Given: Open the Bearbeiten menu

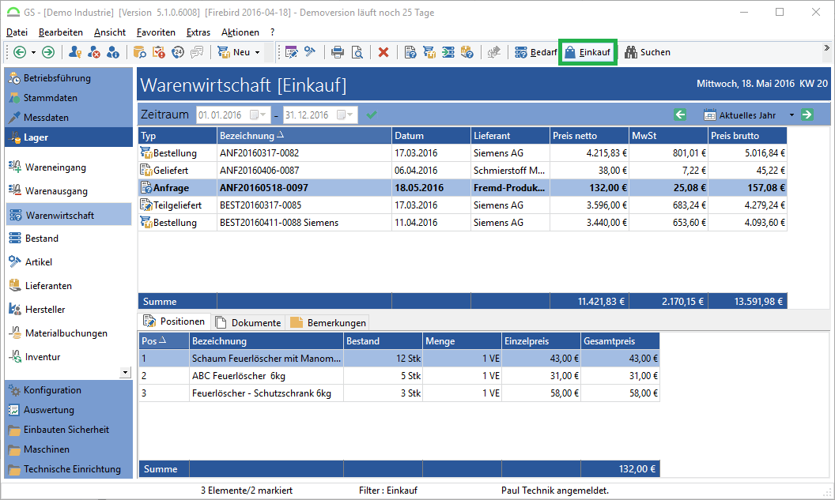Looking at the screenshot, I should click(61, 32).
